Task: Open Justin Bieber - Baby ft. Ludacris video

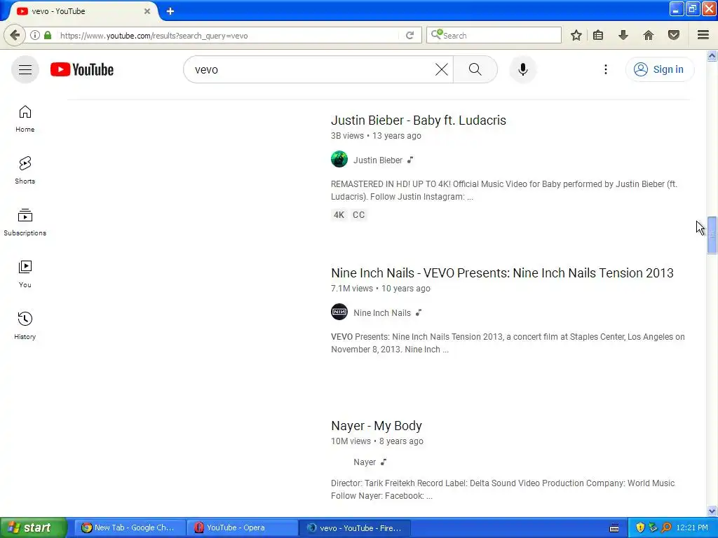Action: pyautogui.click(x=419, y=120)
